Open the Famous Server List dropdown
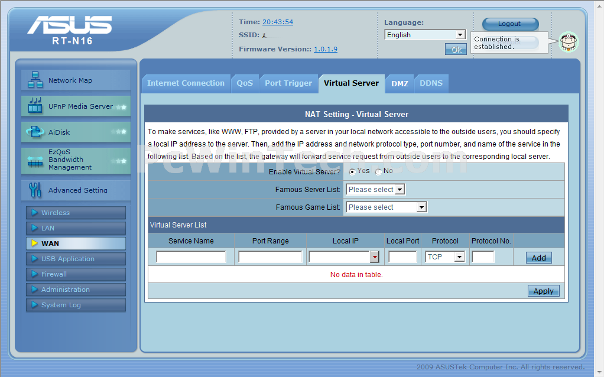This screenshot has height=377, width=604. click(376, 190)
